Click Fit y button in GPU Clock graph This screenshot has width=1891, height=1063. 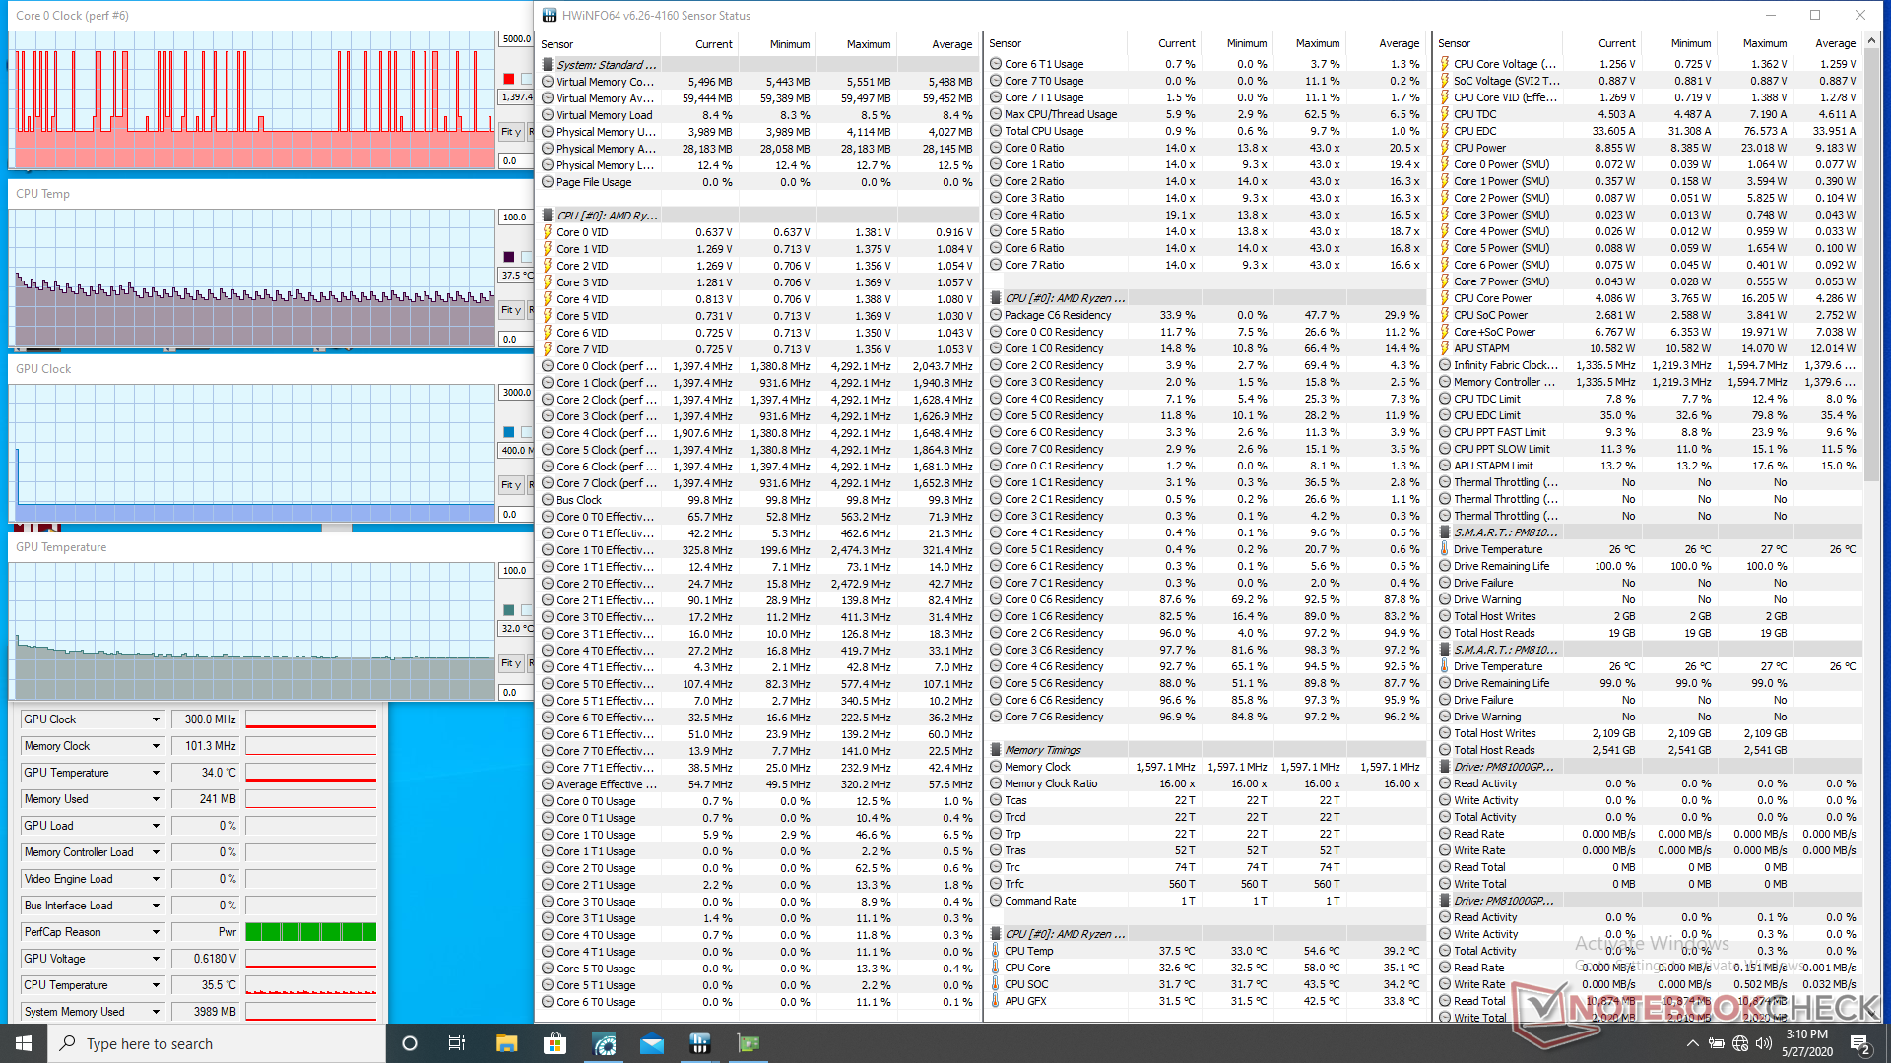tap(510, 485)
